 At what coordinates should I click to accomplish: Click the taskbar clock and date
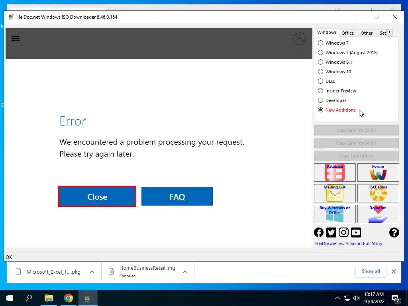click(x=374, y=298)
